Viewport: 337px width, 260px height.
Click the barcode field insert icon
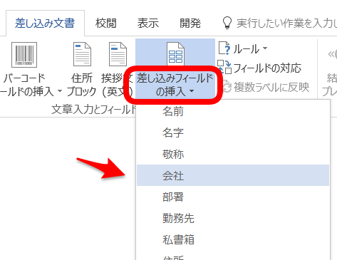pos(24,55)
